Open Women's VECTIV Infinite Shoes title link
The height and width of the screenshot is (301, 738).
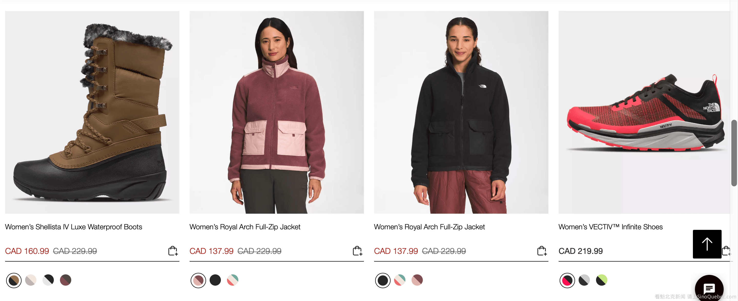pos(610,227)
